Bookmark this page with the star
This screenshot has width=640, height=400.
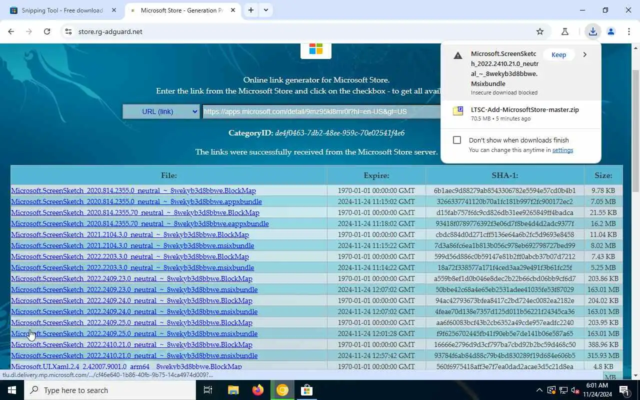(x=540, y=31)
